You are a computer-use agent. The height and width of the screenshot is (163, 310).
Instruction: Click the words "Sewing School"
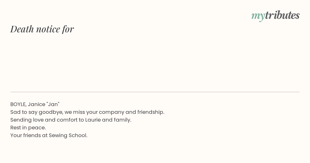pos(68,135)
